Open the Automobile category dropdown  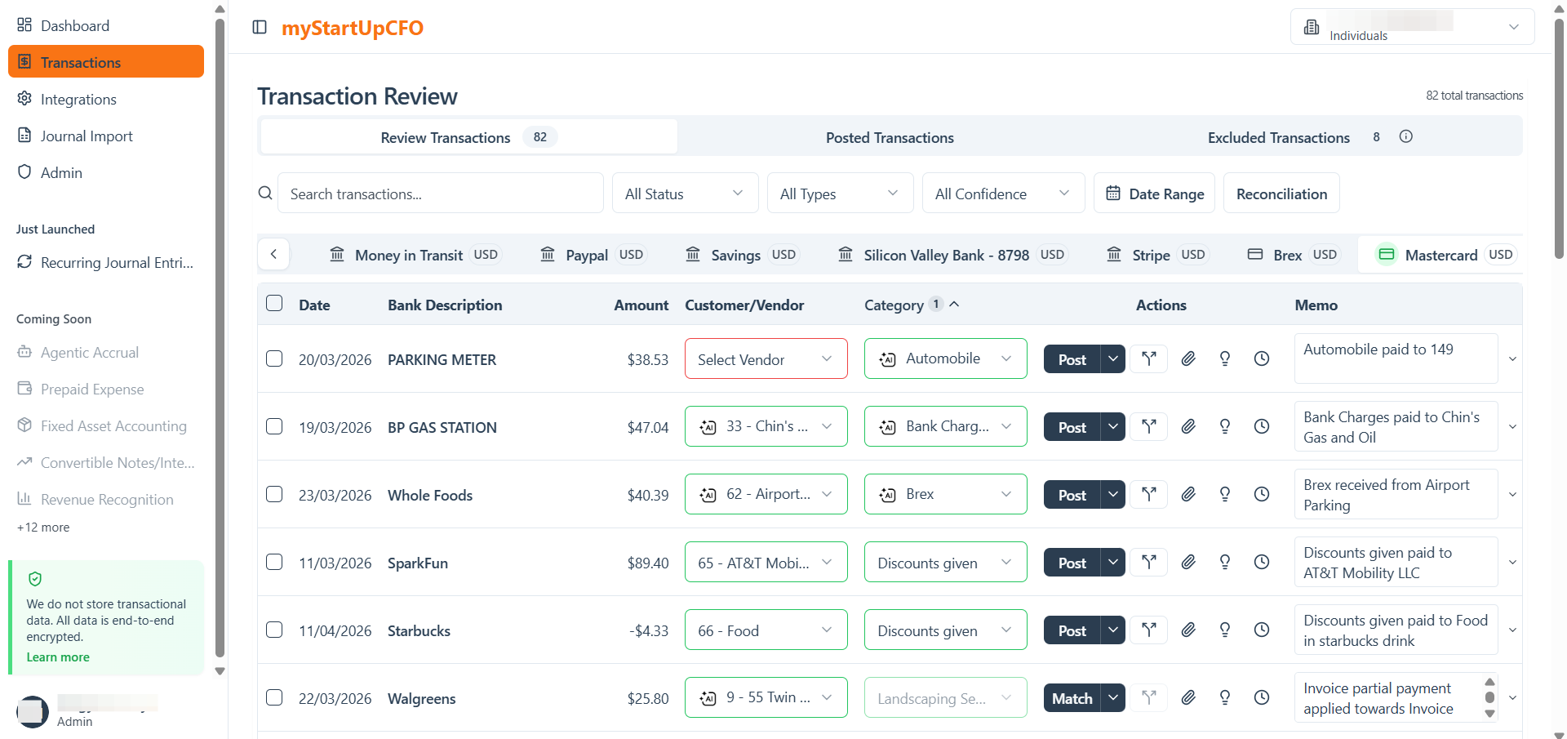tap(945, 358)
